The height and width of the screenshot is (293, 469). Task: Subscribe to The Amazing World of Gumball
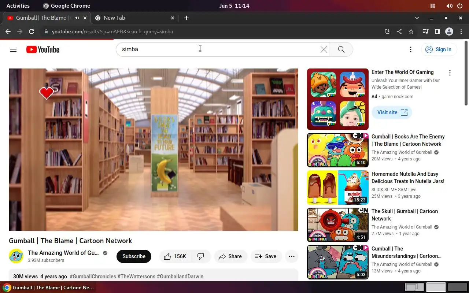pos(134,256)
